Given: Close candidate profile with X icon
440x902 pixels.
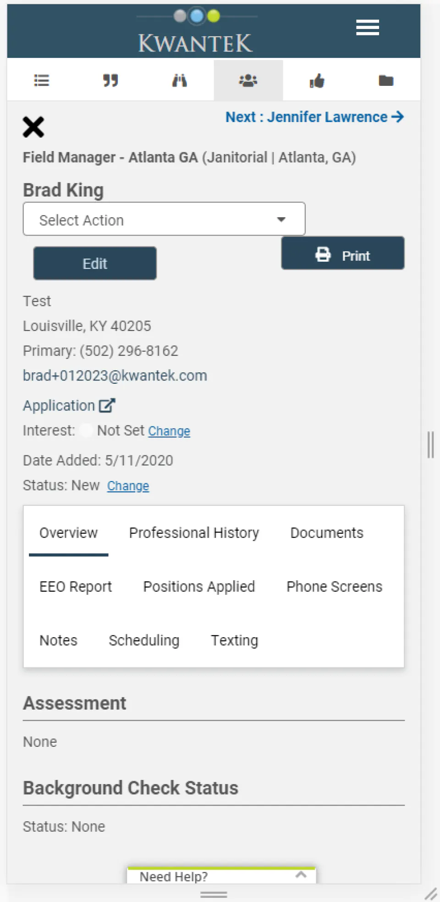Looking at the screenshot, I should [x=33, y=127].
